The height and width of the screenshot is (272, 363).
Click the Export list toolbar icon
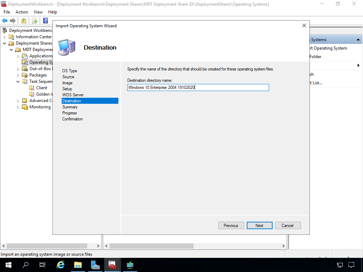click(x=35, y=21)
